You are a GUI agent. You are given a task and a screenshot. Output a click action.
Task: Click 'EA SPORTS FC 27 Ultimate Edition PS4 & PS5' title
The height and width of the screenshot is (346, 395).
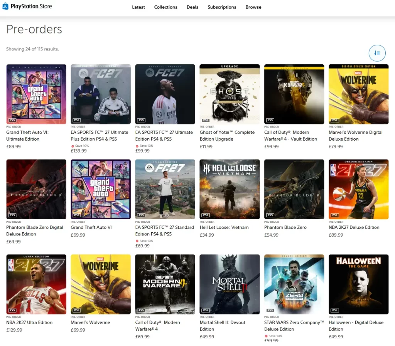click(x=164, y=135)
